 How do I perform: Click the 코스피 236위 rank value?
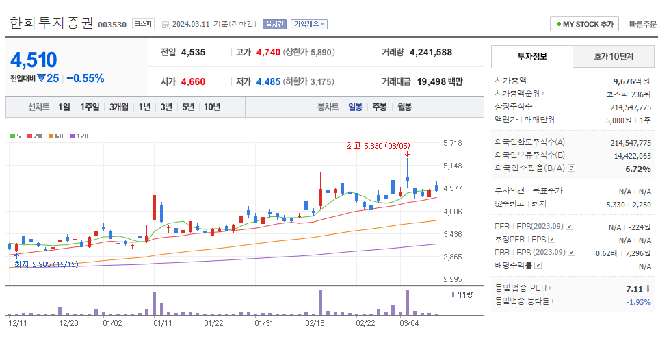(x=628, y=94)
